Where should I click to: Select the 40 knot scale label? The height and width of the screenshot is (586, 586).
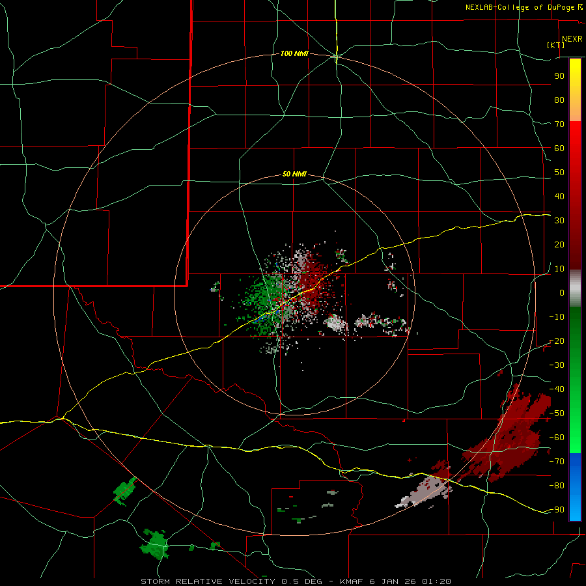click(559, 197)
